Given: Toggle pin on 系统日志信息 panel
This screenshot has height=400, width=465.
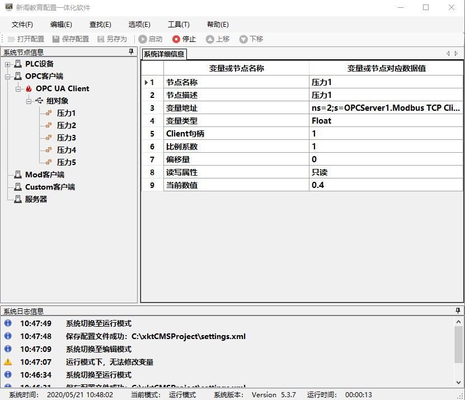Looking at the screenshot, I should click(x=458, y=310).
